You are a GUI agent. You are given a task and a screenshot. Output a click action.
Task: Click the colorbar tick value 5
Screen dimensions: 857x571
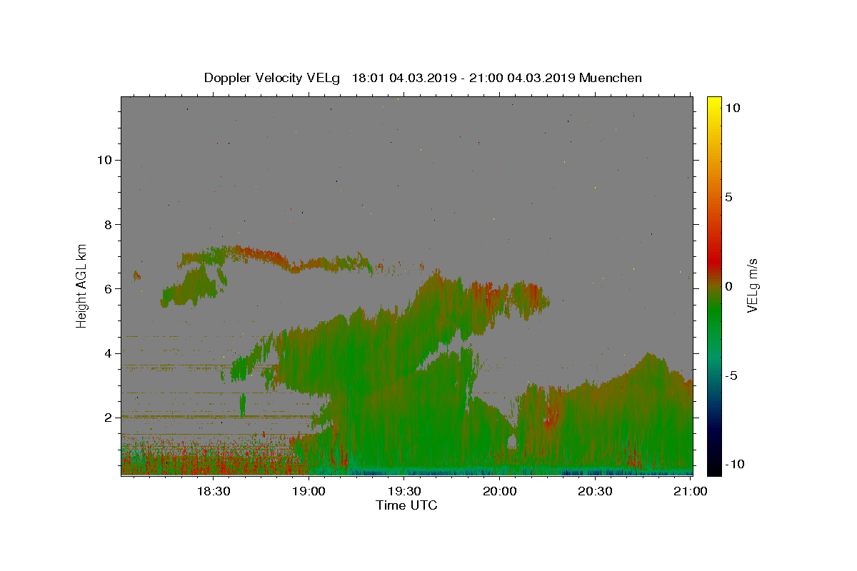click(x=728, y=197)
